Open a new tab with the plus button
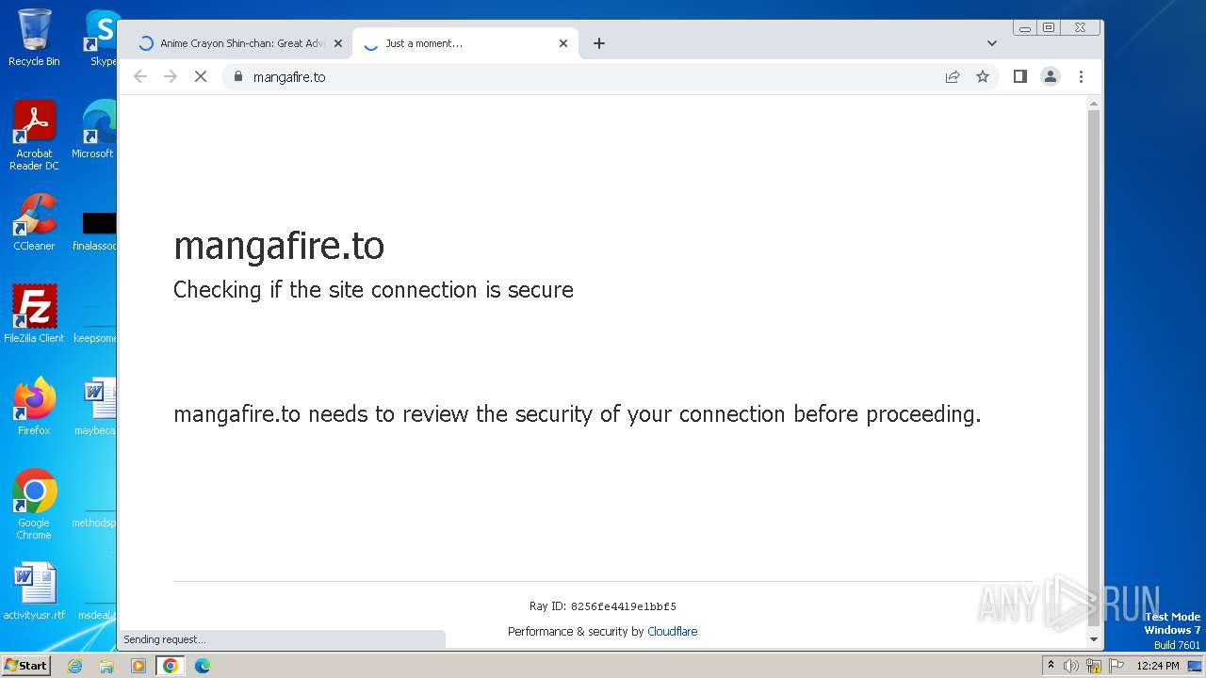This screenshot has width=1206, height=678. click(x=599, y=43)
